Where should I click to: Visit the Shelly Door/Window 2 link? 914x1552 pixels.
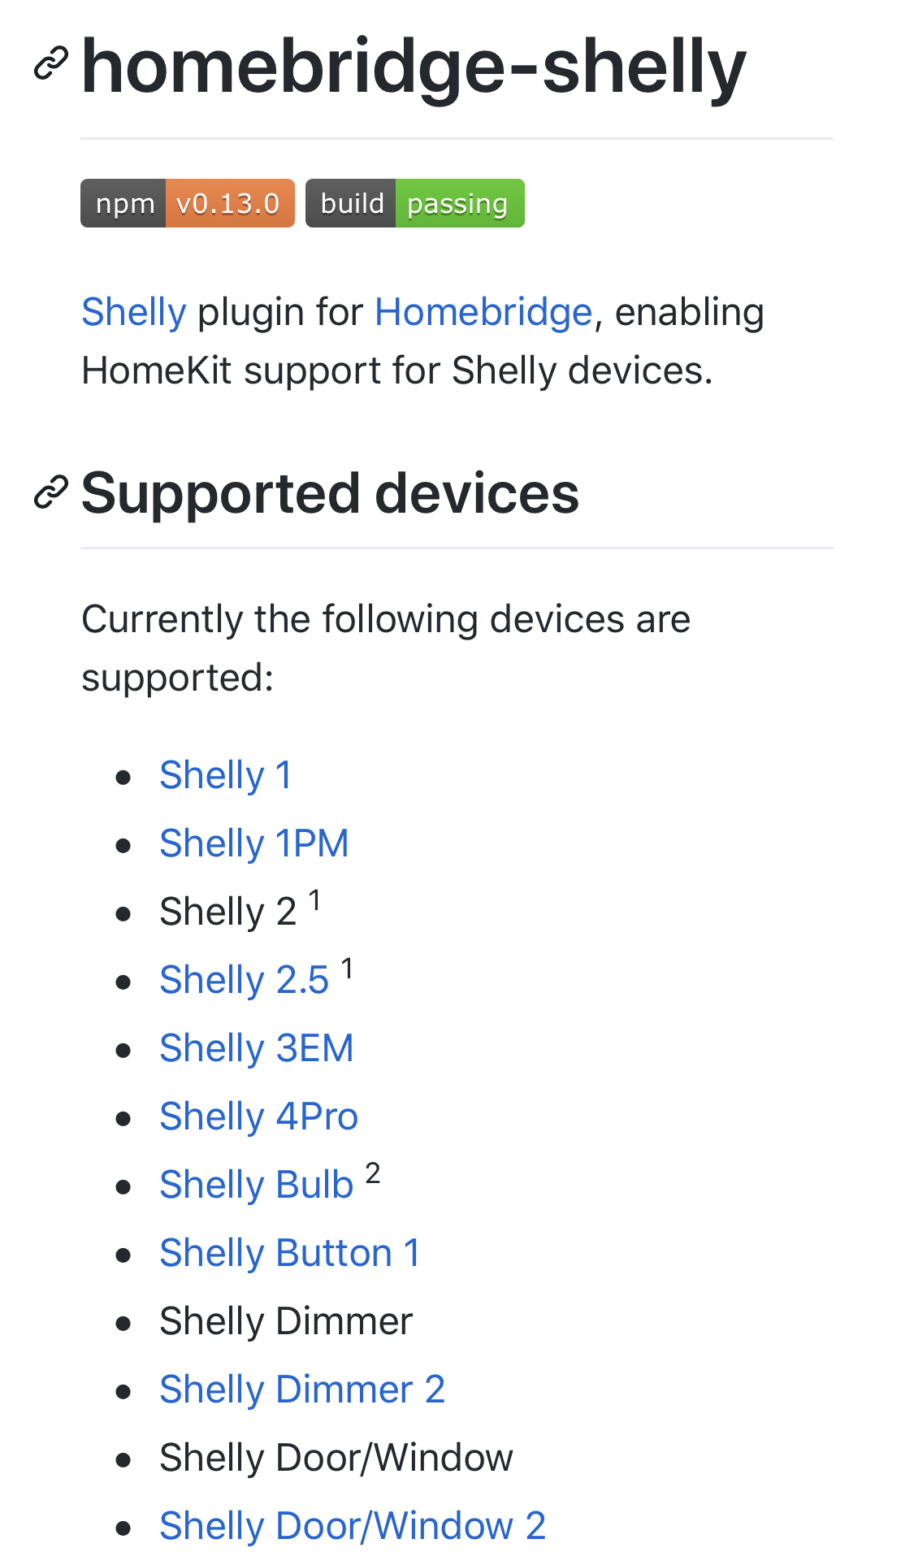tap(352, 1526)
